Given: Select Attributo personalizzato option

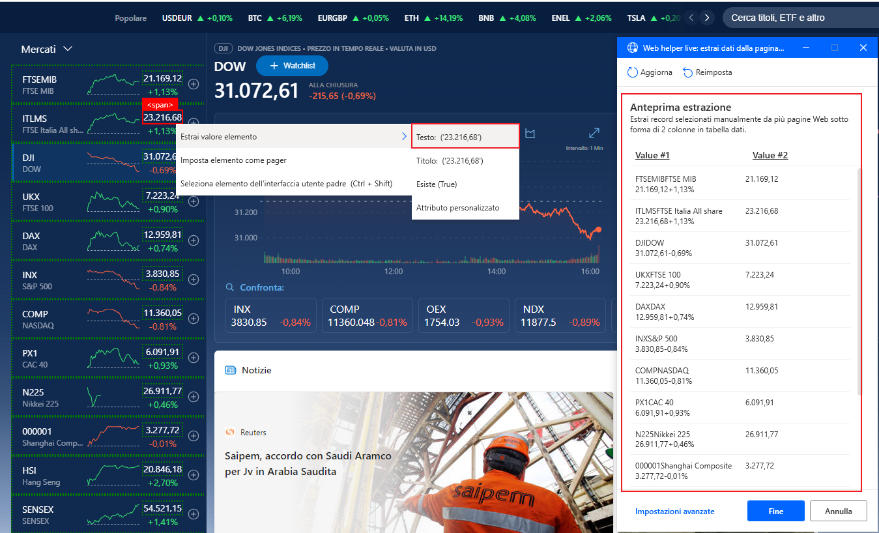Looking at the screenshot, I should coord(465,208).
